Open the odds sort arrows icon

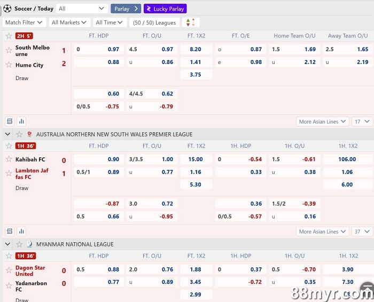pos(190,22)
